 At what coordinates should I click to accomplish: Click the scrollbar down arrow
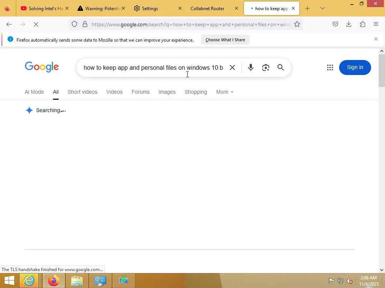click(x=382, y=270)
